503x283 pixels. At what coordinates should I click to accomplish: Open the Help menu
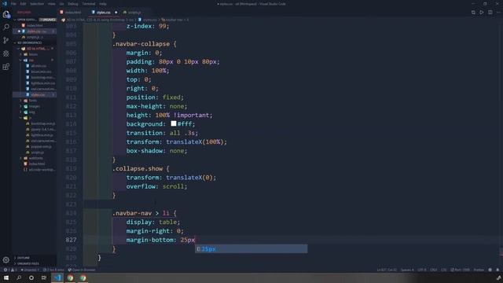pos(103,4)
